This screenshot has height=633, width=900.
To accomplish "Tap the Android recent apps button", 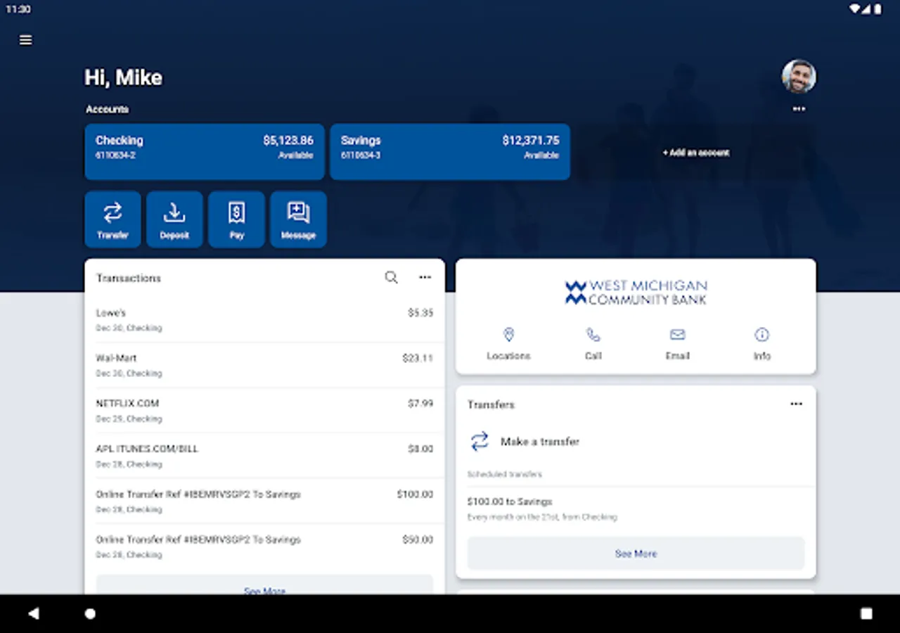I will [x=866, y=613].
